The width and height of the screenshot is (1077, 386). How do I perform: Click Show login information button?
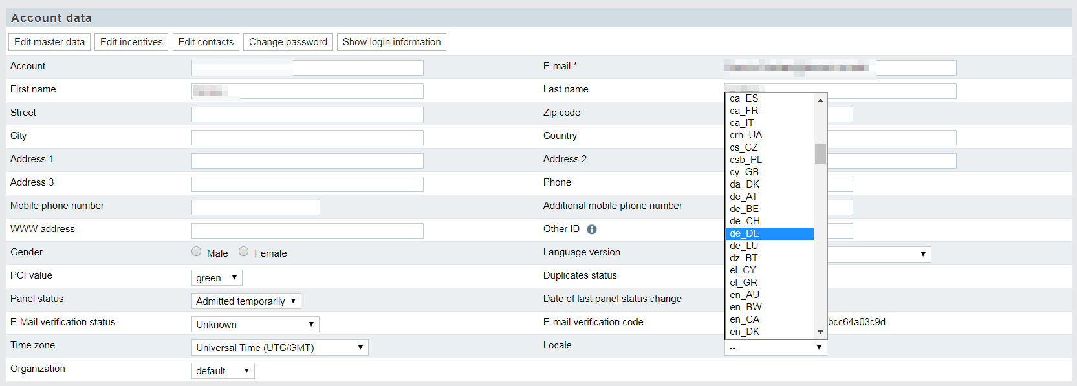point(391,42)
